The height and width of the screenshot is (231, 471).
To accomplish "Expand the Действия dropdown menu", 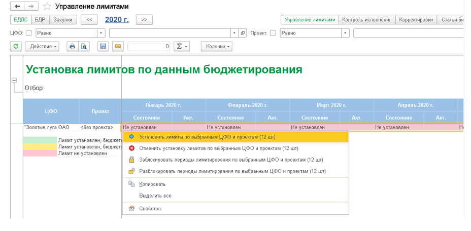I will 42,47.
